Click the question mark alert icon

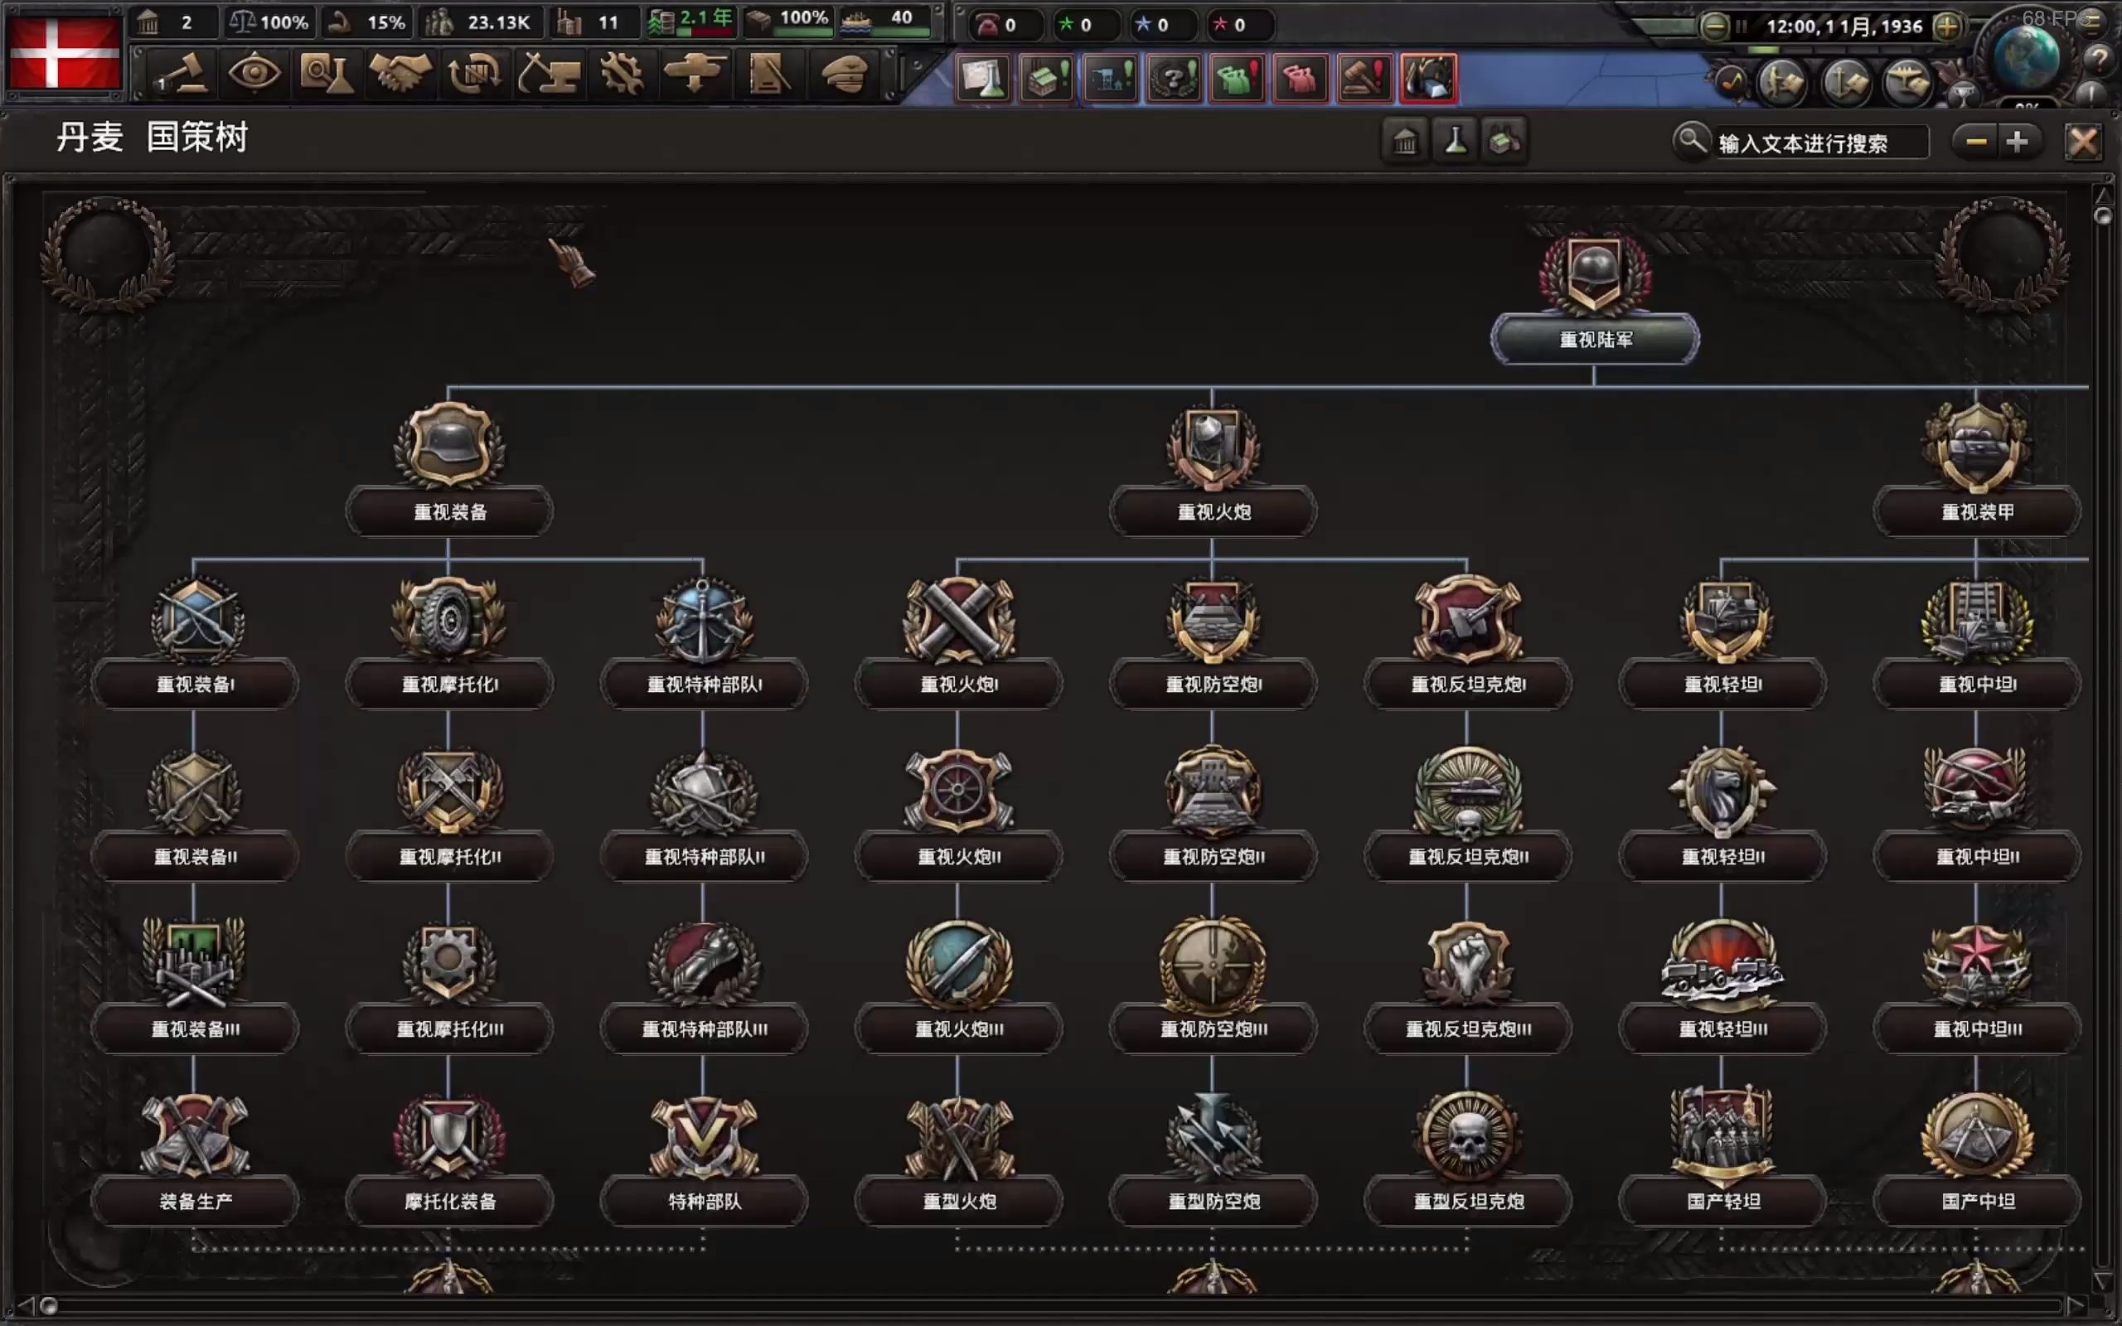click(x=1174, y=79)
